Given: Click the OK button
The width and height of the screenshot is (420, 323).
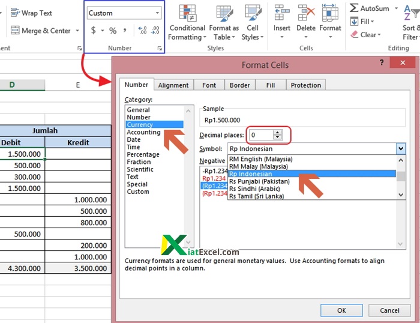Looking at the screenshot, I should [x=341, y=310].
